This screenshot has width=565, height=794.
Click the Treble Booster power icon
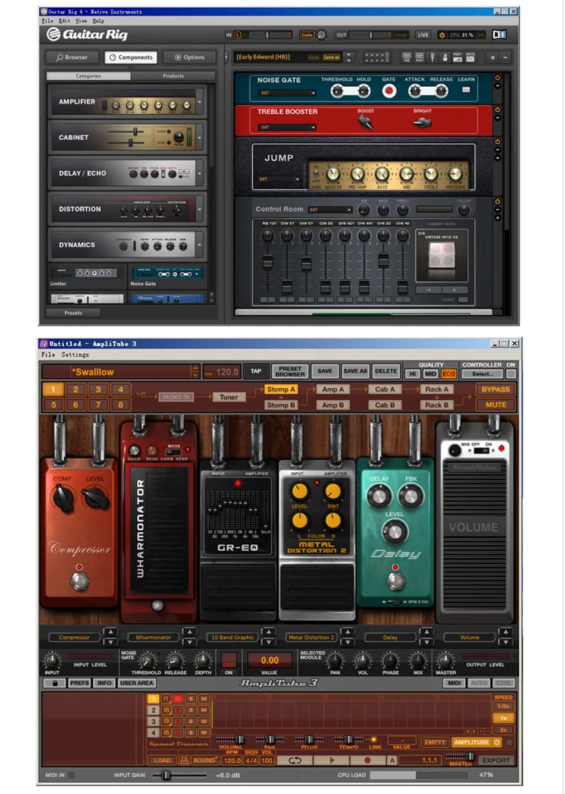498,109
